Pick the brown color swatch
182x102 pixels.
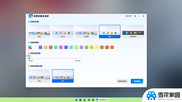coord(102,47)
